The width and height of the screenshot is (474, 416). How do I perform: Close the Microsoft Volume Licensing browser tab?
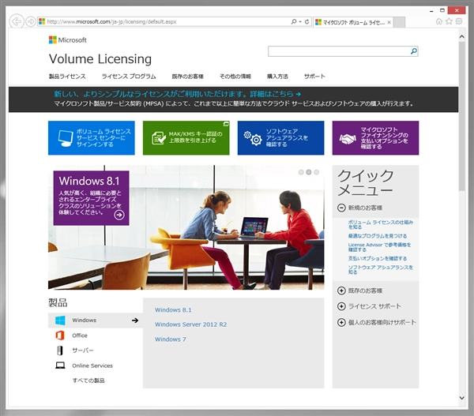389,22
